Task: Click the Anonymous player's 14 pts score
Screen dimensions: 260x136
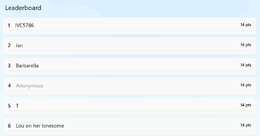Action: [246, 85]
